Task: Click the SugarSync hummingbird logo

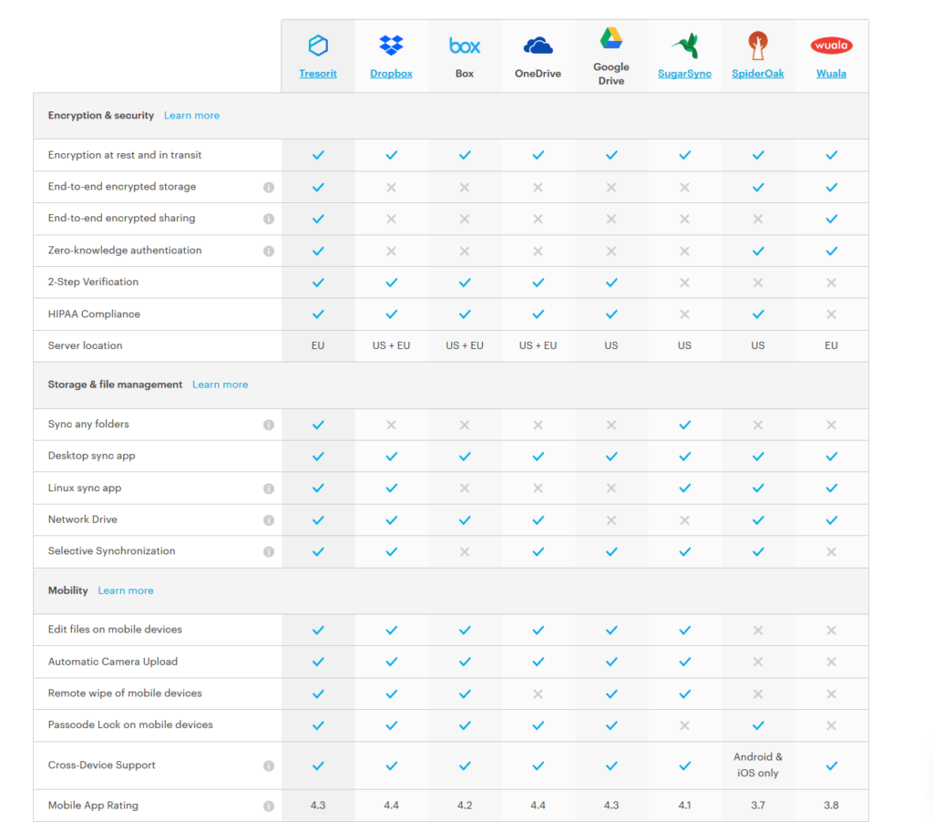Action: [x=684, y=46]
